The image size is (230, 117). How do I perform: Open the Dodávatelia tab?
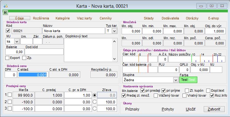[170, 18]
